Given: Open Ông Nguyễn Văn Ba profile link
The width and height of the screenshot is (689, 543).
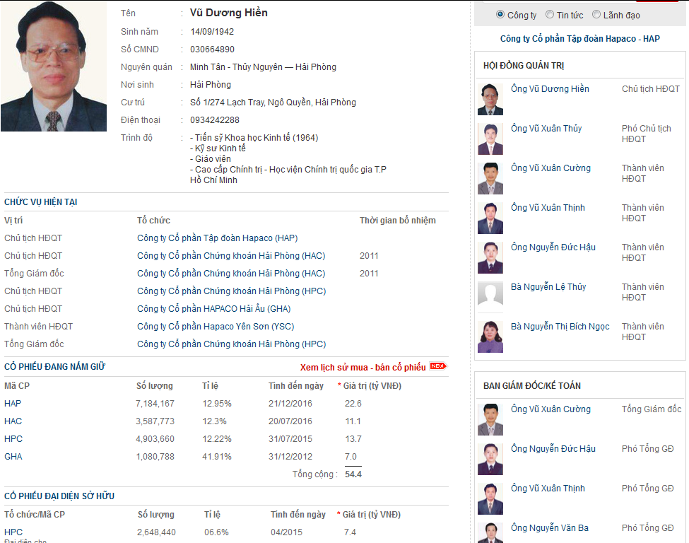Looking at the screenshot, I should pos(550,527).
